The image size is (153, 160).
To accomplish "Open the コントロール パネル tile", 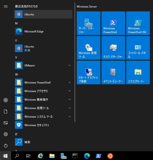I will pyautogui.click(x=138, y=48).
